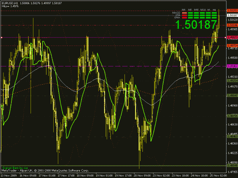The height and width of the screenshot is (178, 238).
Task: Click the H4 column header in Signal Bars
Action: (214, 10)
